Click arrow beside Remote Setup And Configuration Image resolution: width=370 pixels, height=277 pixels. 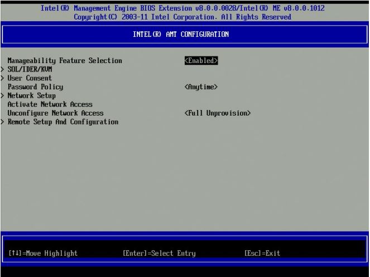[x=3, y=122]
